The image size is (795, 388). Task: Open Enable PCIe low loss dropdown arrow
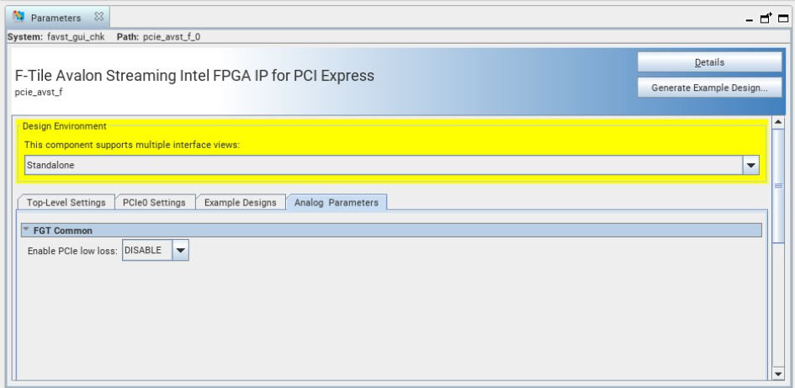(181, 250)
